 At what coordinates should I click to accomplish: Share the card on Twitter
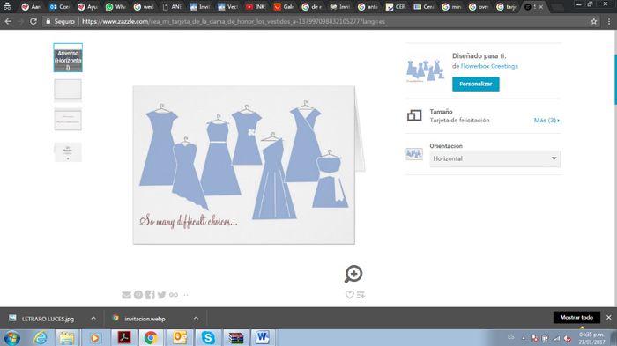pyautogui.click(x=161, y=295)
